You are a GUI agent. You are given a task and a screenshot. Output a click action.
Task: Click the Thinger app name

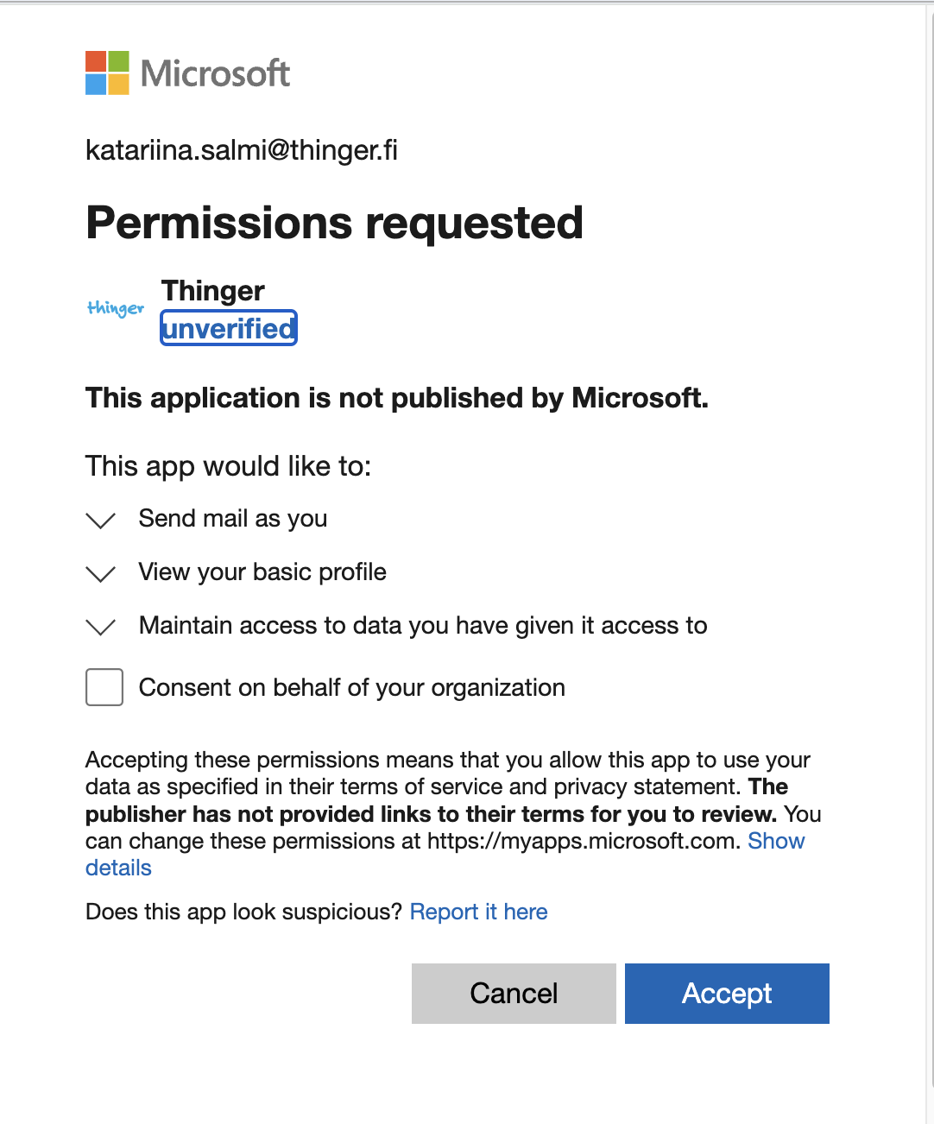coord(213,291)
